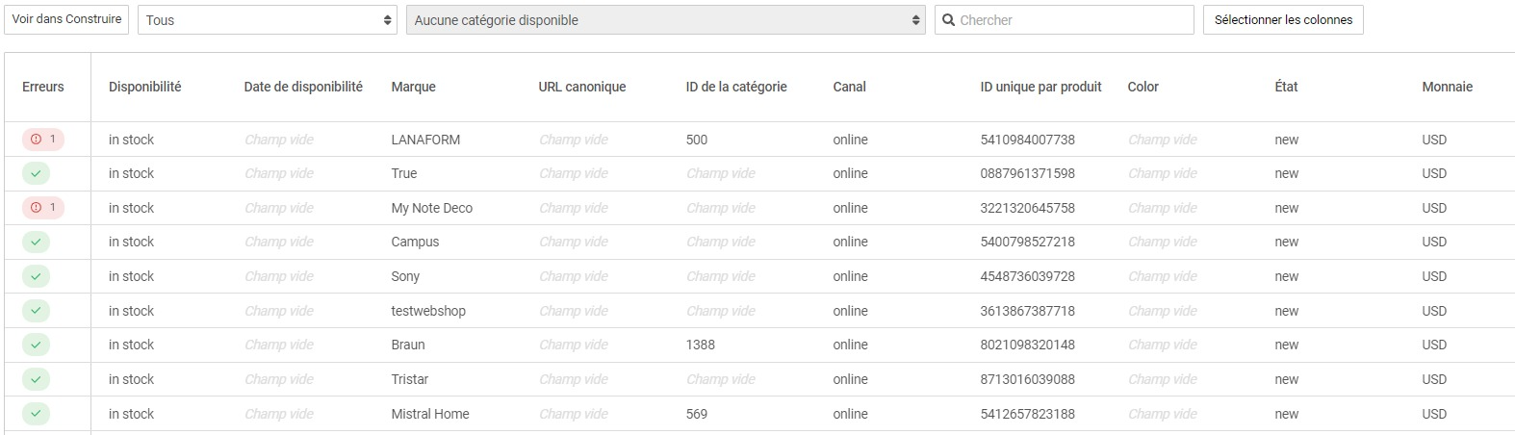Click the 'Voir dans Construire' button
This screenshot has height=435, width=1515.
(x=66, y=19)
